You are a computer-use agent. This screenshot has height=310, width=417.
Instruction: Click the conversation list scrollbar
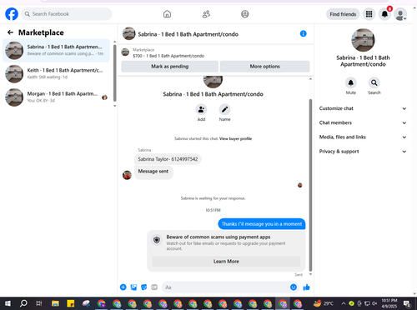[115, 72]
